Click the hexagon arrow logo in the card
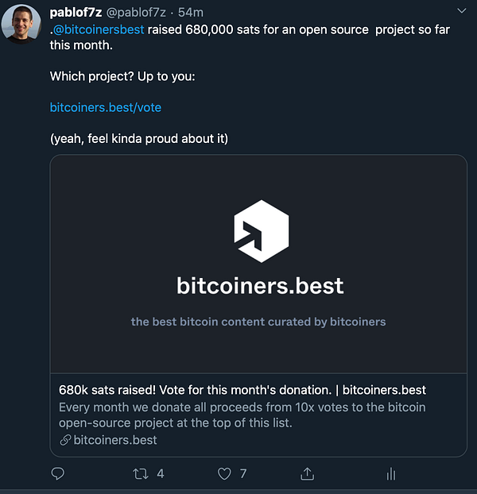 click(261, 230)
